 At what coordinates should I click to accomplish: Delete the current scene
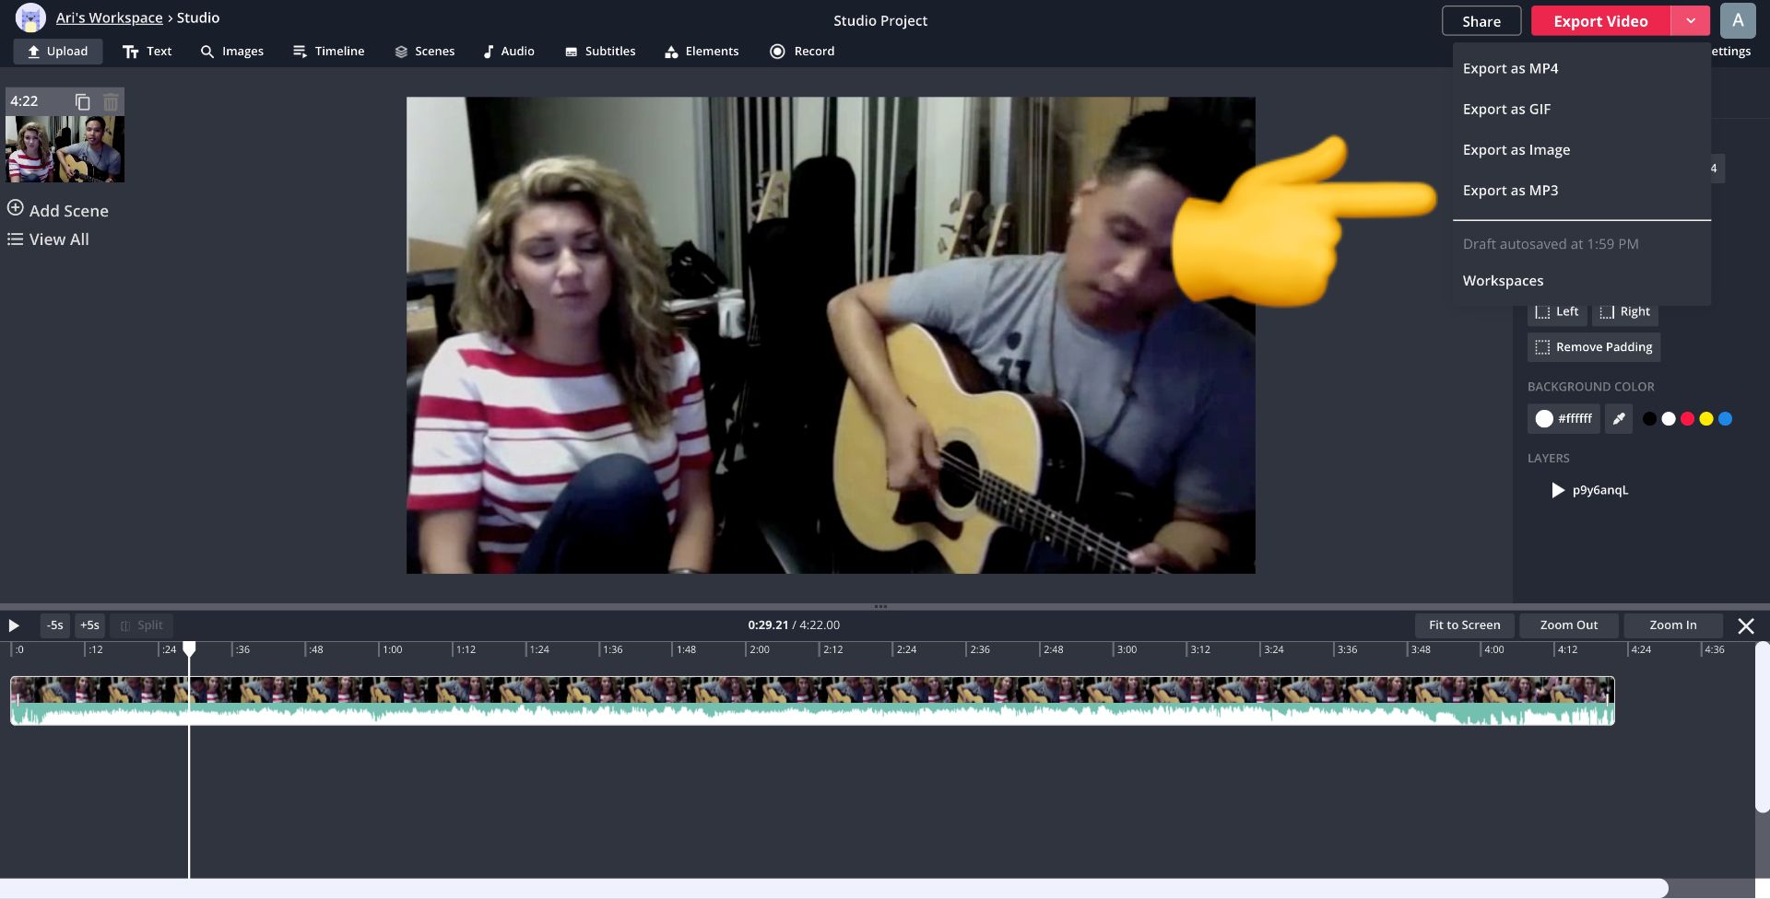click(111, 101)
